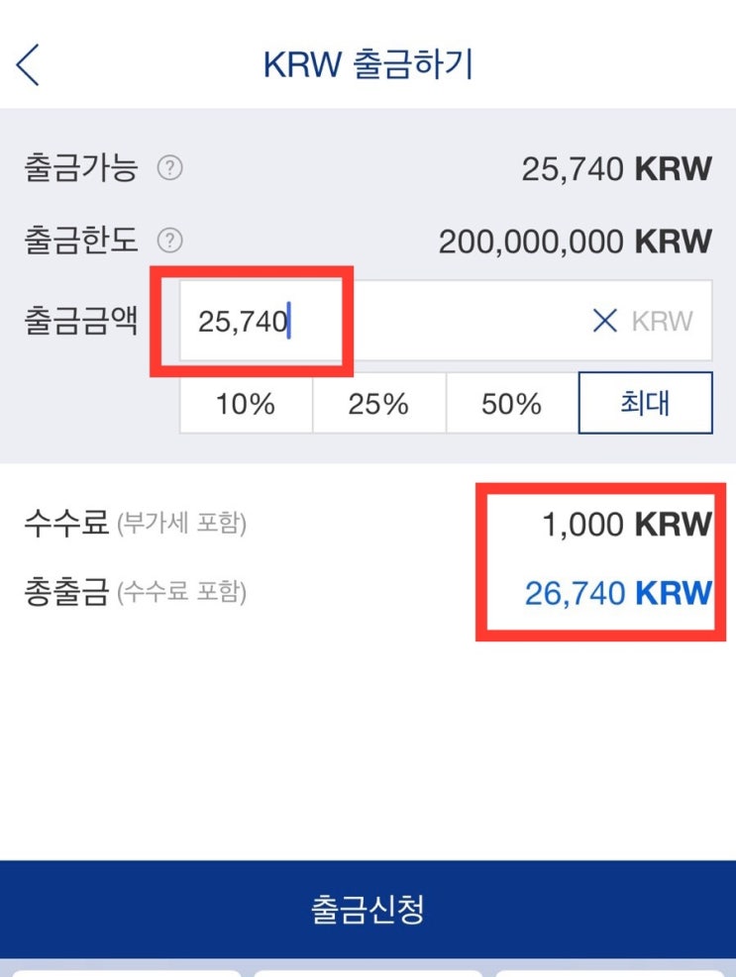Screen dimensions: 736x977
Task: Select the 50% amount option
Action: 511,404
